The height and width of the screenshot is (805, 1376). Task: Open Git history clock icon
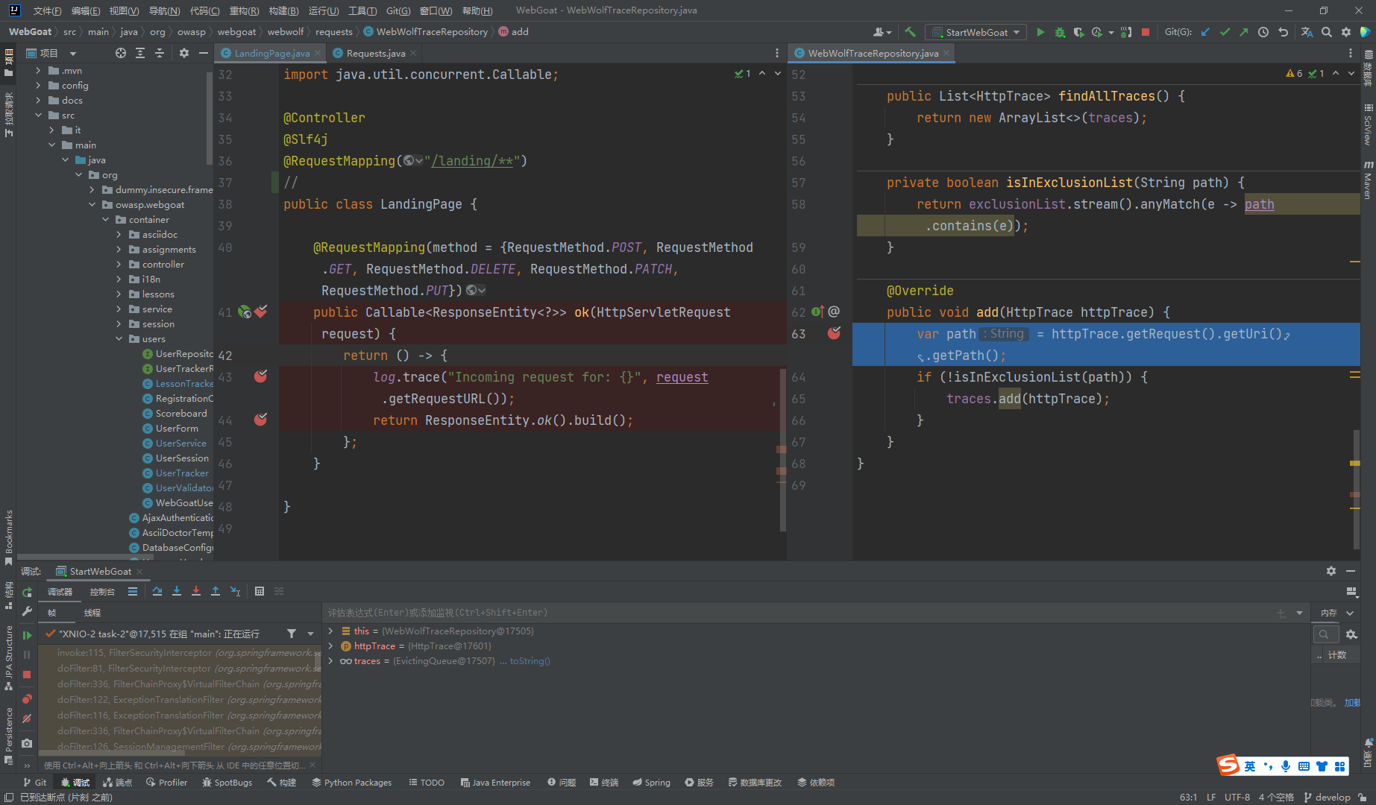click(x=1263, y=32)
